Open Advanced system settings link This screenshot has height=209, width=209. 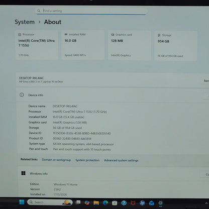(121, 160)
